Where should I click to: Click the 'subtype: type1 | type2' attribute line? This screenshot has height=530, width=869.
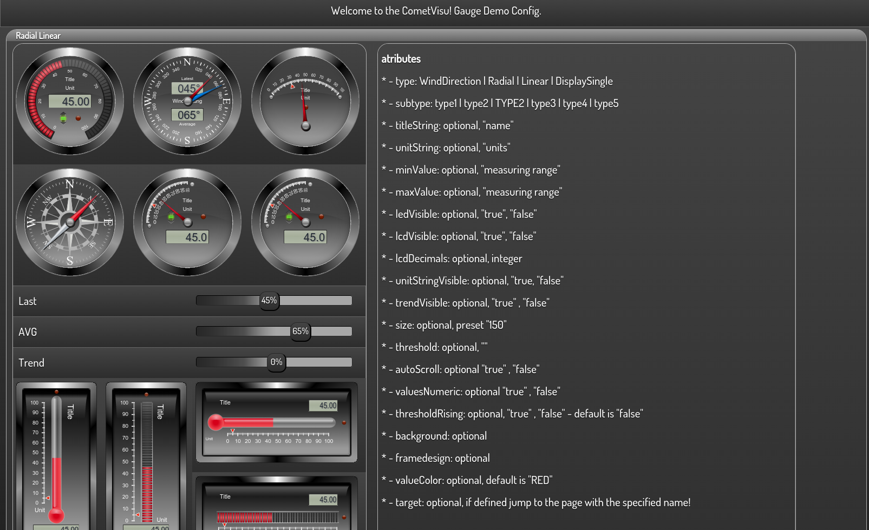[x=500, y=103]
